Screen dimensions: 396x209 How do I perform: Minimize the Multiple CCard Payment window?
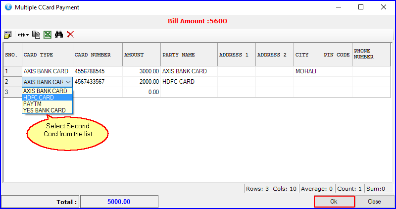point(339,7)
